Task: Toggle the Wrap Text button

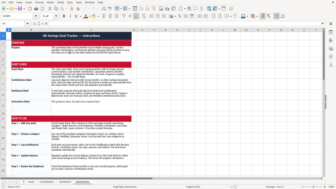Action: (x=144, y=16)
